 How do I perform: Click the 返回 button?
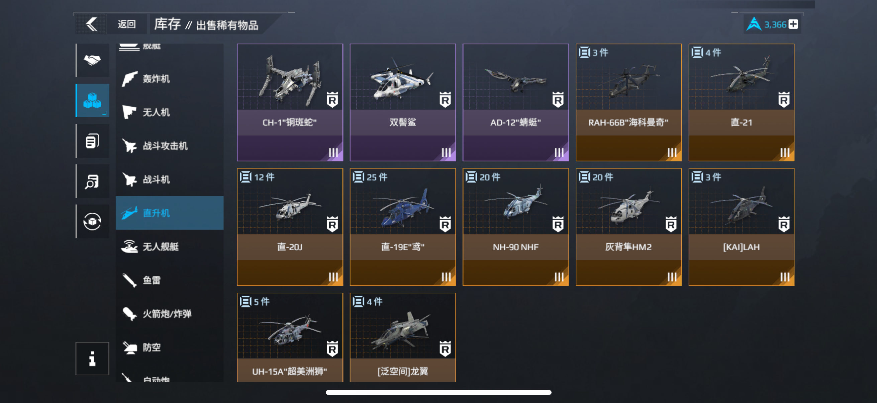tap(127, 24)
